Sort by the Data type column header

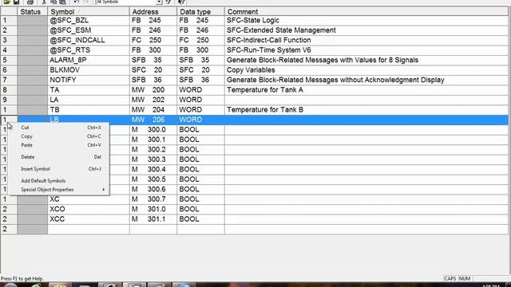[200, 12]
